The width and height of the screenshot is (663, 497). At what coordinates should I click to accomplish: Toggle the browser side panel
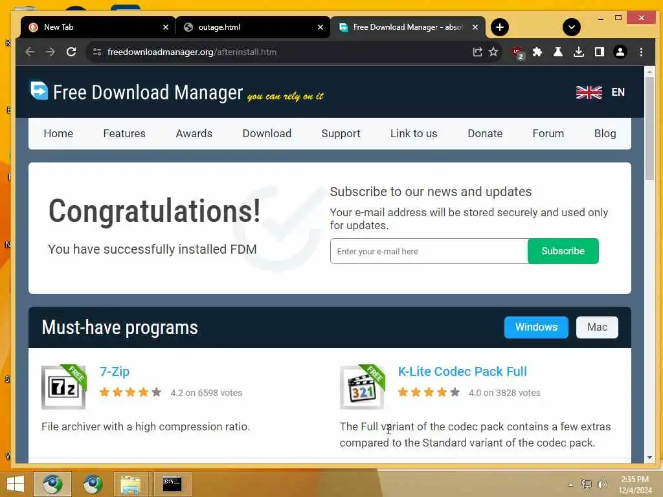599,52
